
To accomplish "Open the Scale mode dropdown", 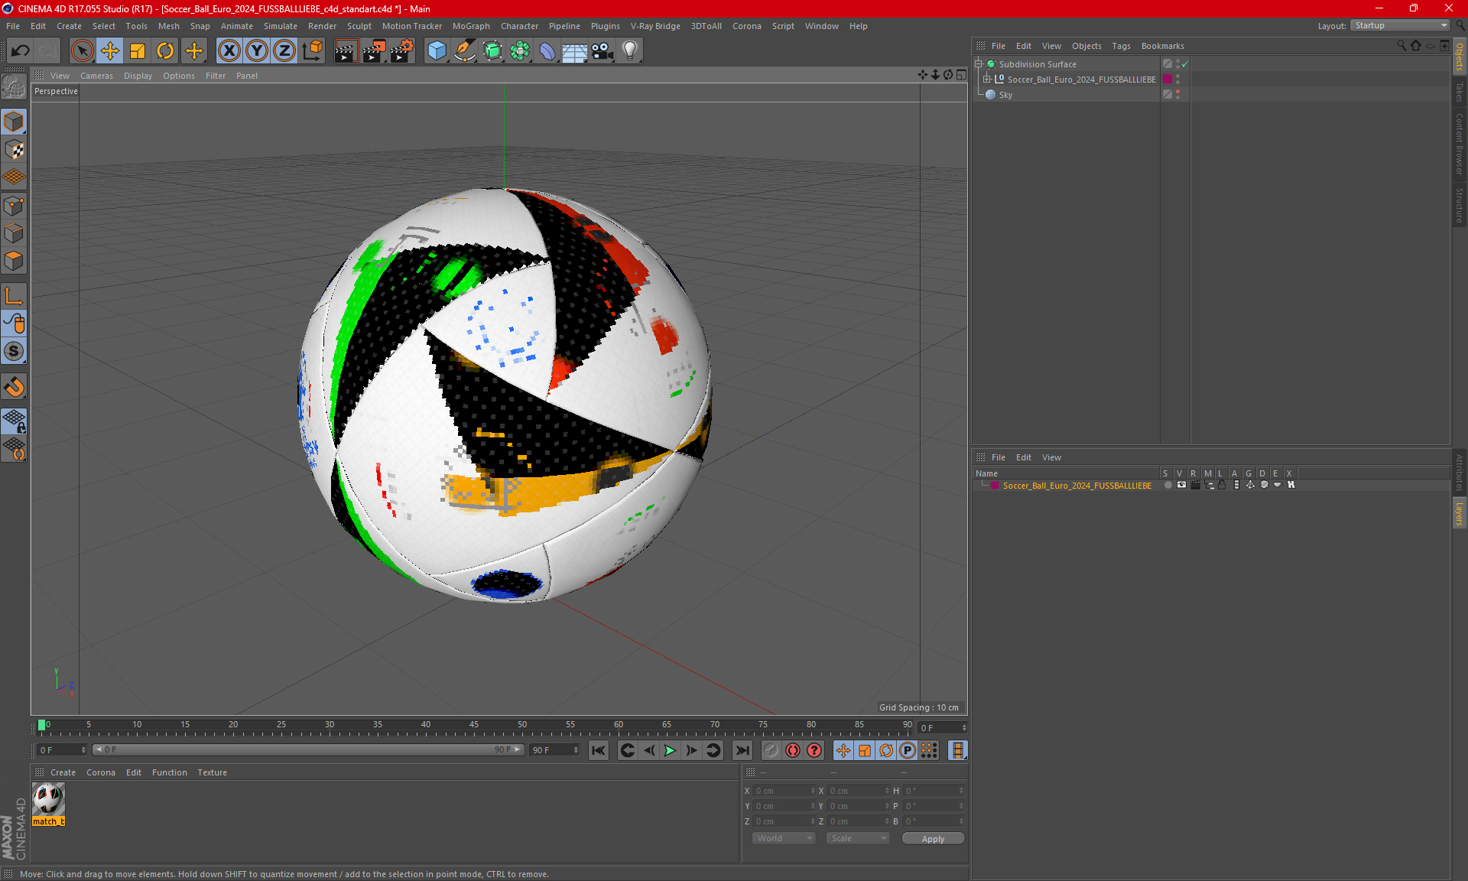I will 857,838.
